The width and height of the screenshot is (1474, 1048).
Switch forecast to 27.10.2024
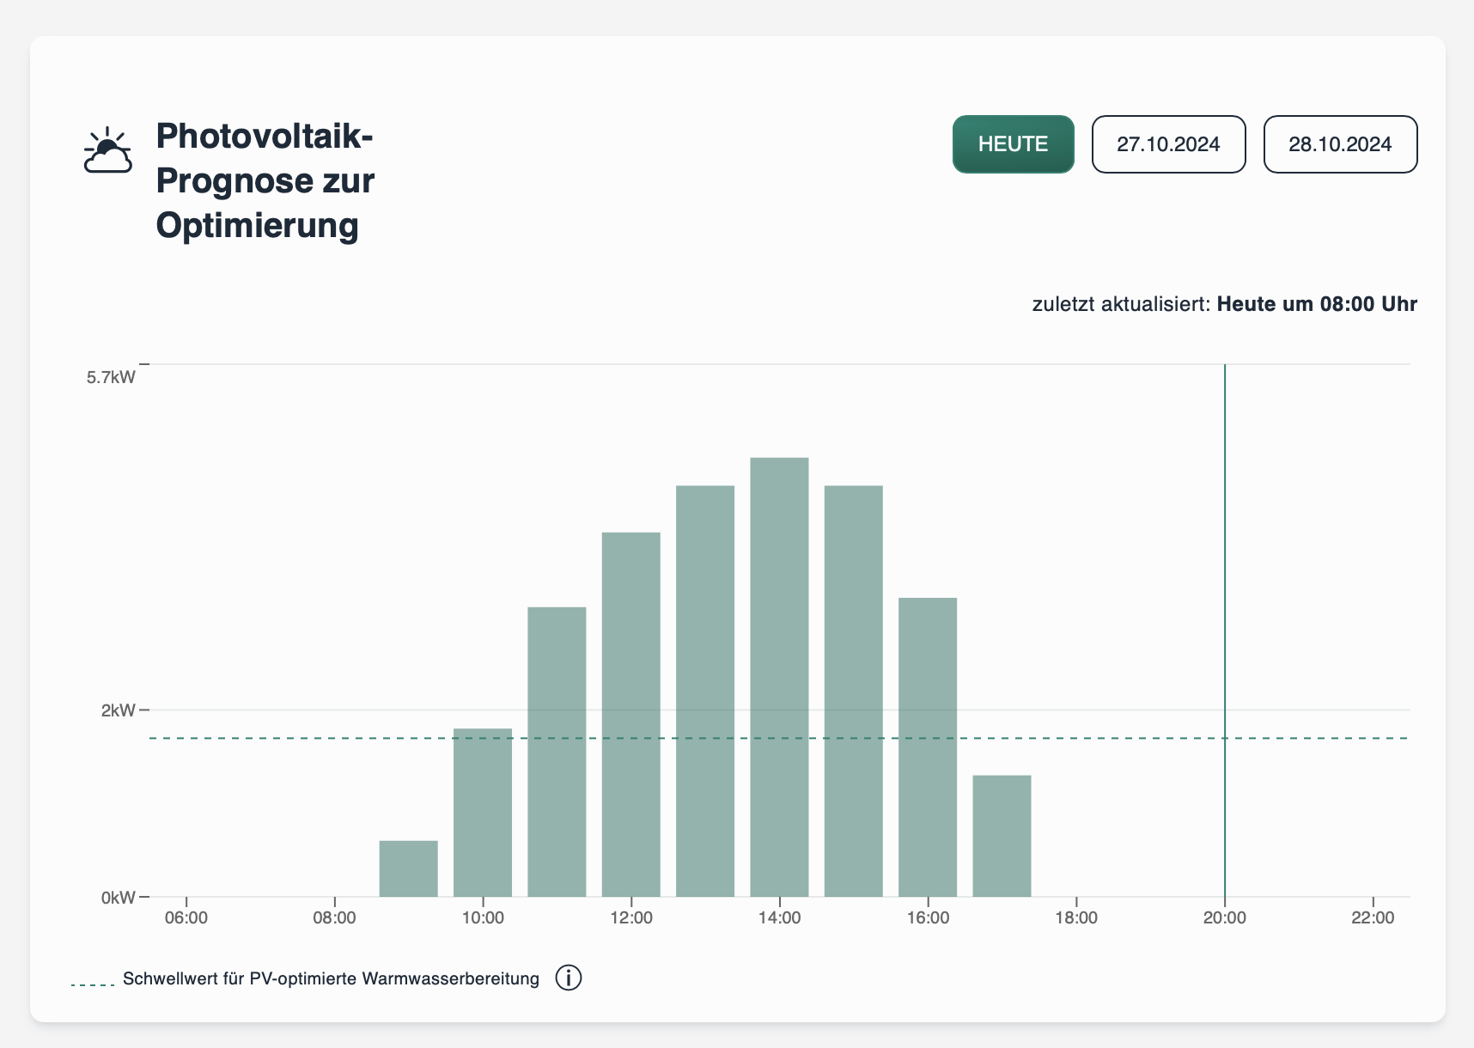(1168, 144)
